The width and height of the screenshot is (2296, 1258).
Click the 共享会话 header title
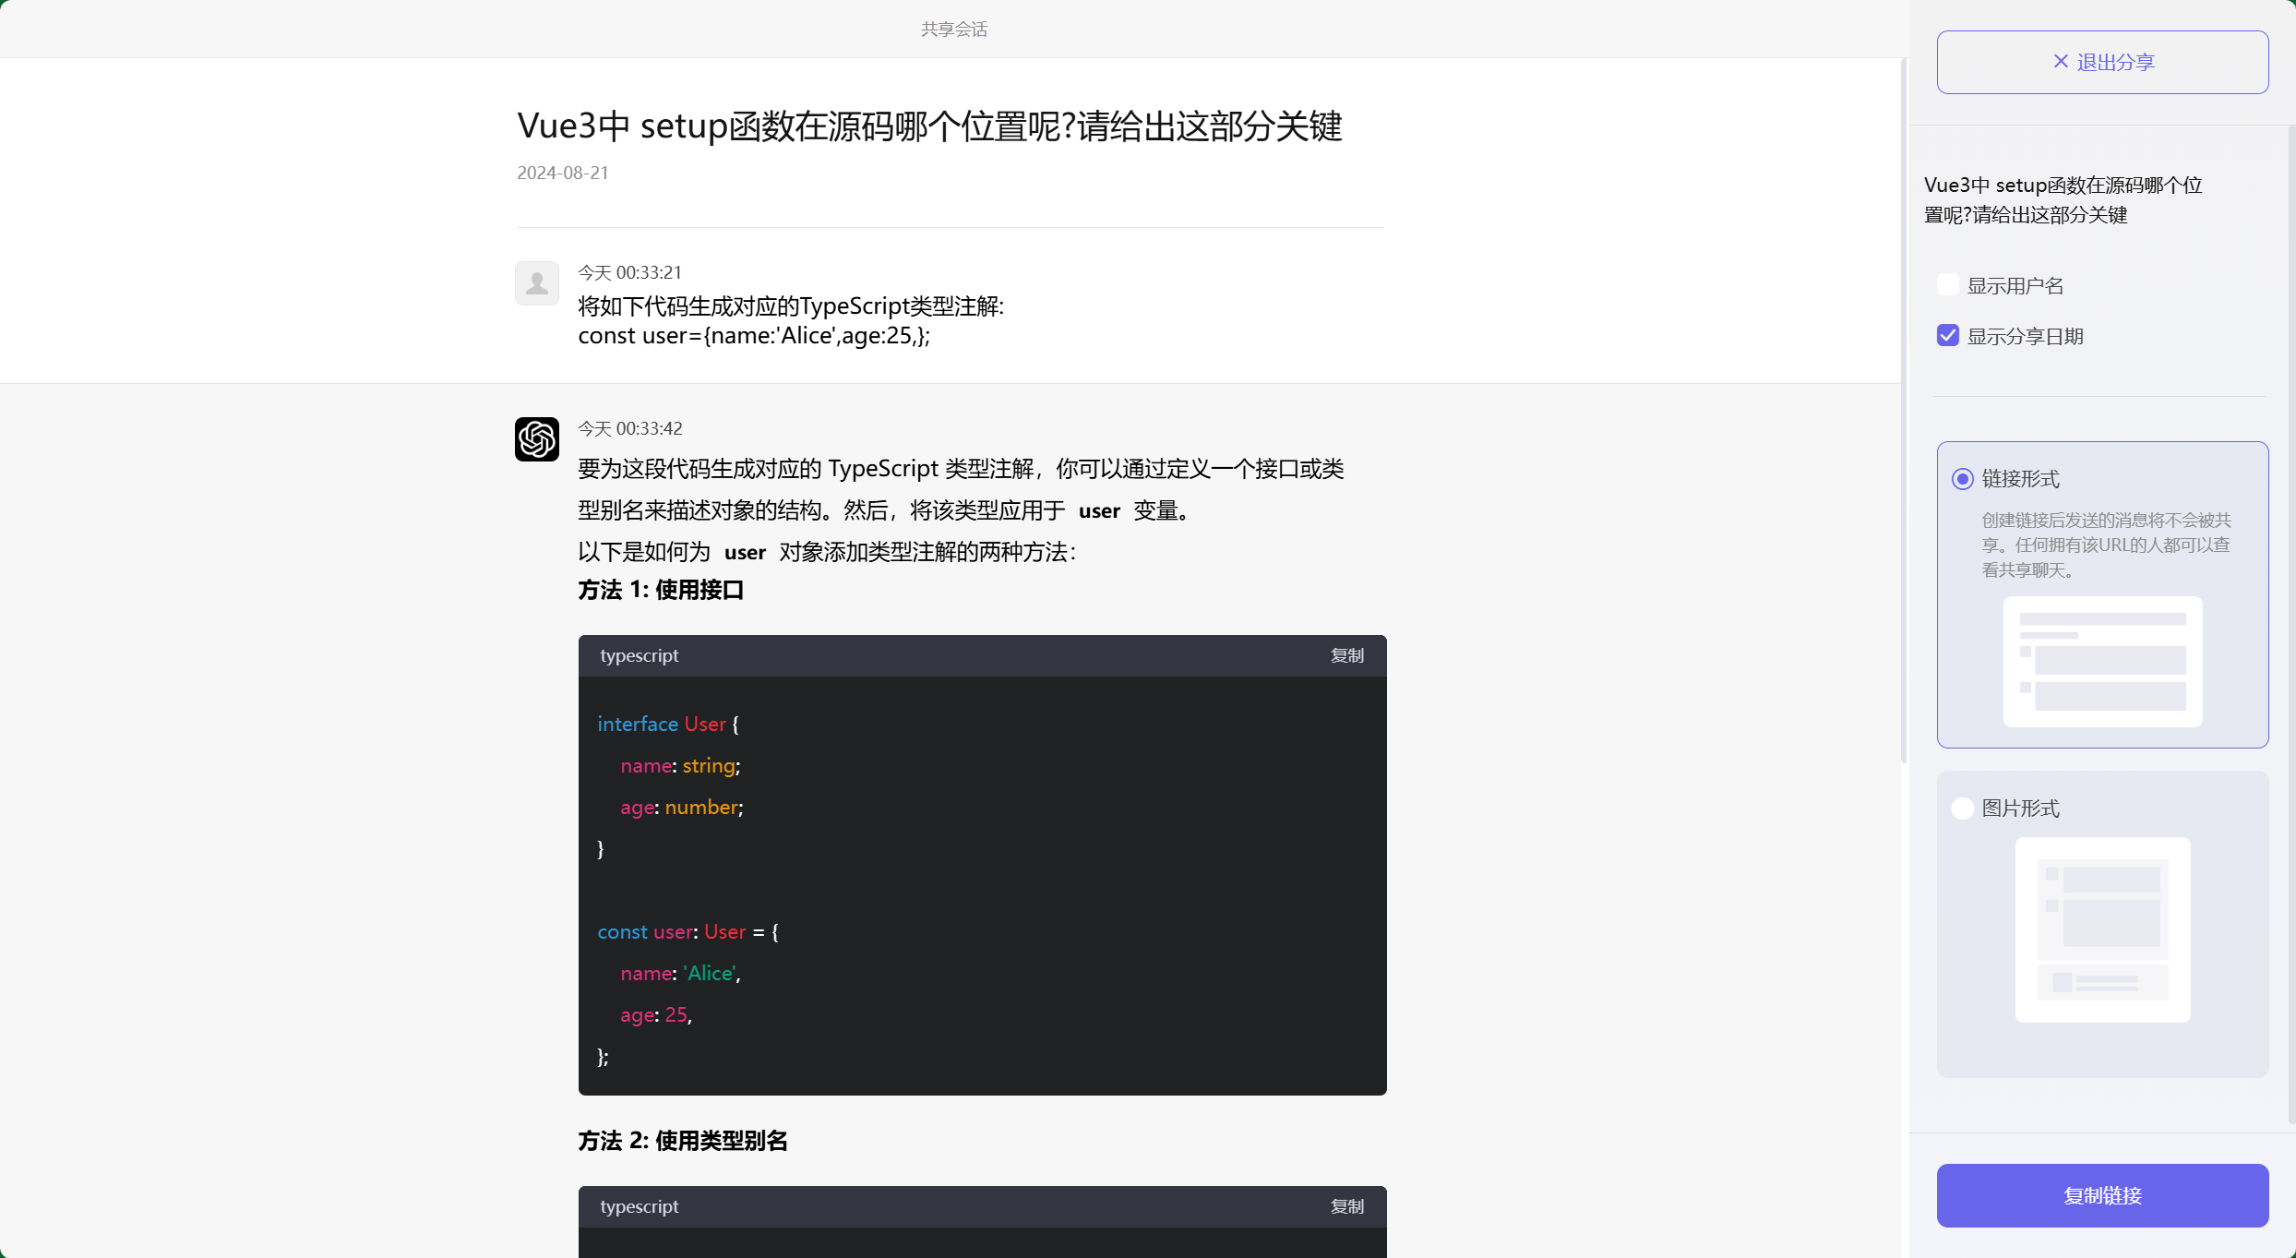[954, 29]
